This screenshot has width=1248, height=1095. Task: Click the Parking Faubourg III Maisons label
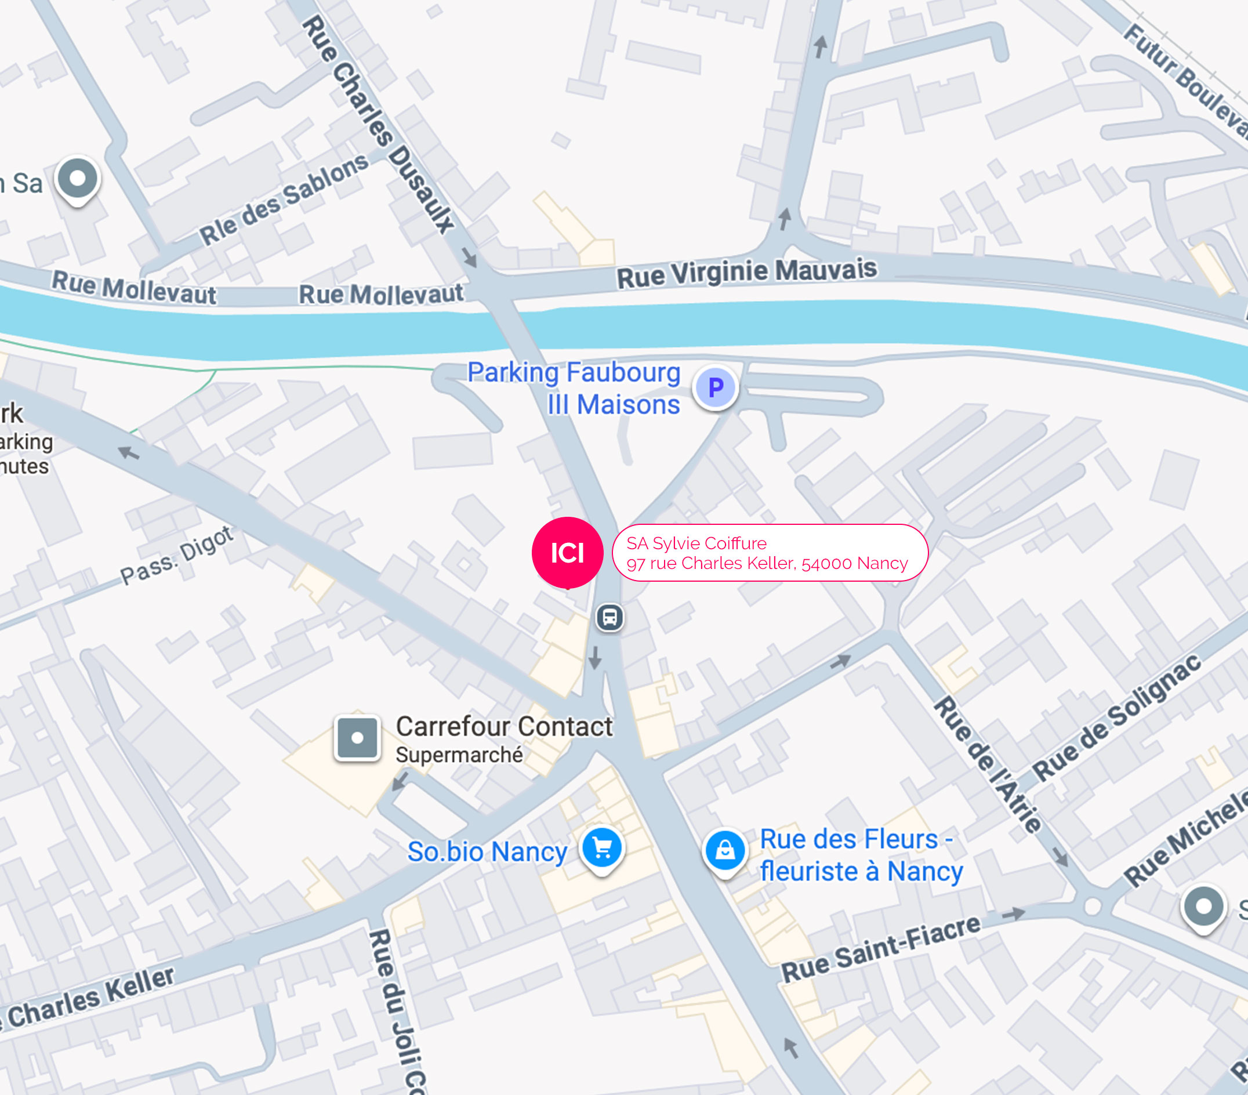pyautogui.click(x=574, y=389)
